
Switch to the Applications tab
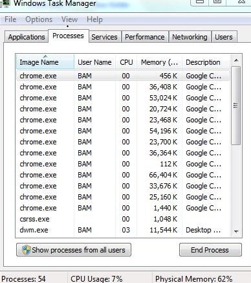(27, 37)
